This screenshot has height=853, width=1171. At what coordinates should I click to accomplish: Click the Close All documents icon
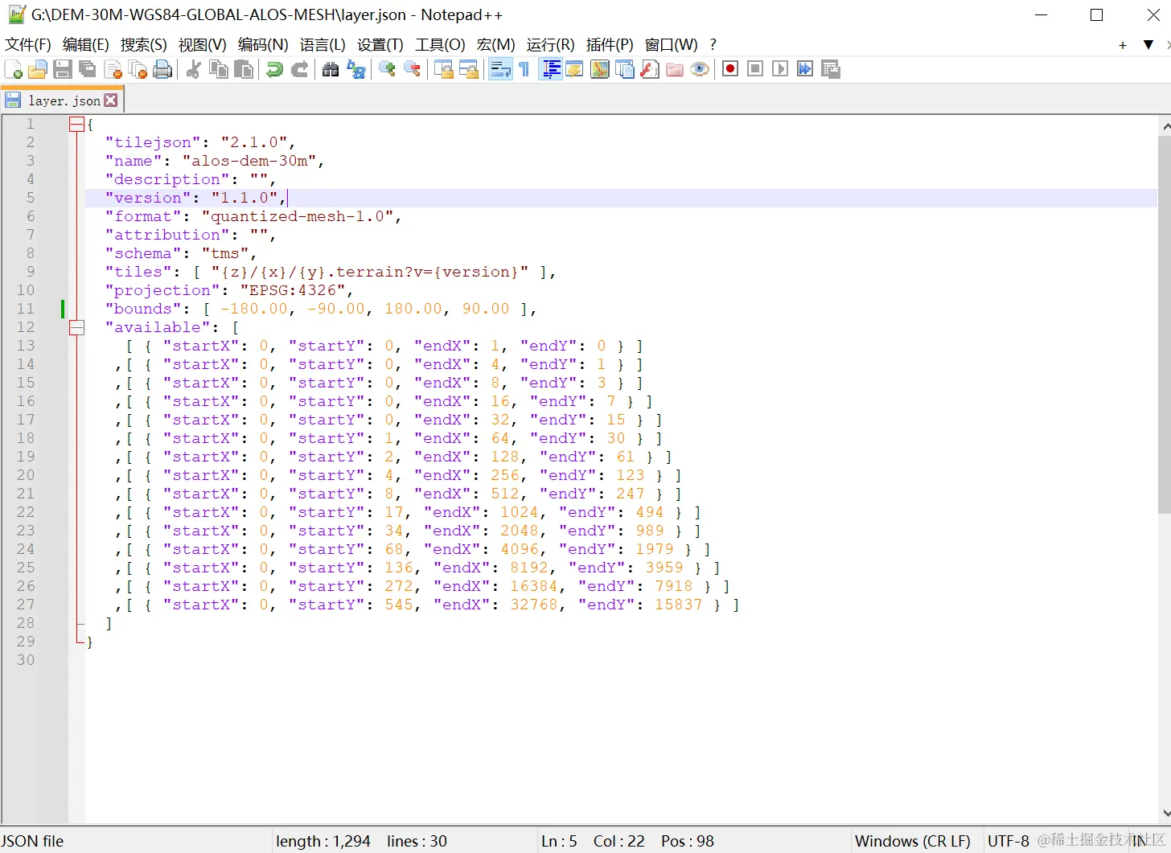[138, 70]
